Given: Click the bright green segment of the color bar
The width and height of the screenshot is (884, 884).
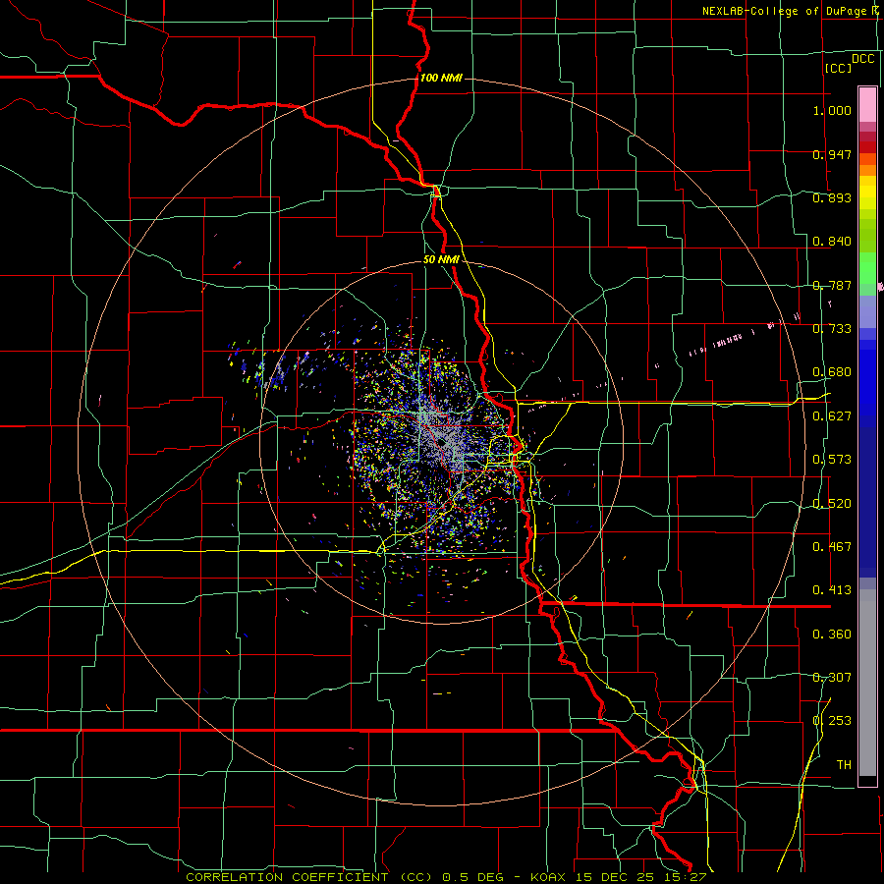Looking at the screenshot, I should (867, 268).
